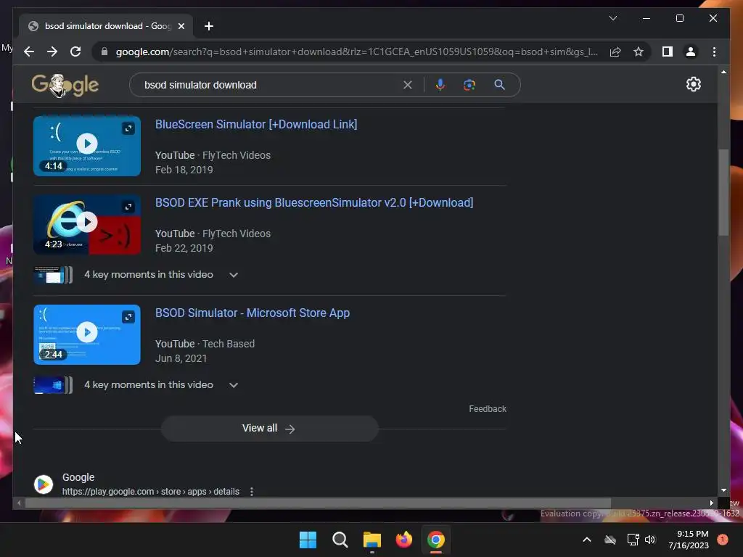Submit search with the magnifier icon
This screenshot has width=743, height=557.
click(x=499, y=85)
